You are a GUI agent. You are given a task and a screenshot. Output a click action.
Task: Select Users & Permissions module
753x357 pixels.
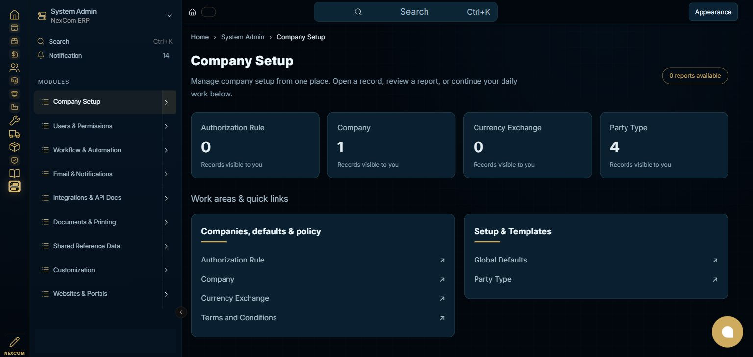[x=98, y=126]
